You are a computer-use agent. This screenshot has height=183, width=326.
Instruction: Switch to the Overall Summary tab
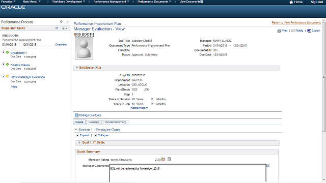[115, 122]
